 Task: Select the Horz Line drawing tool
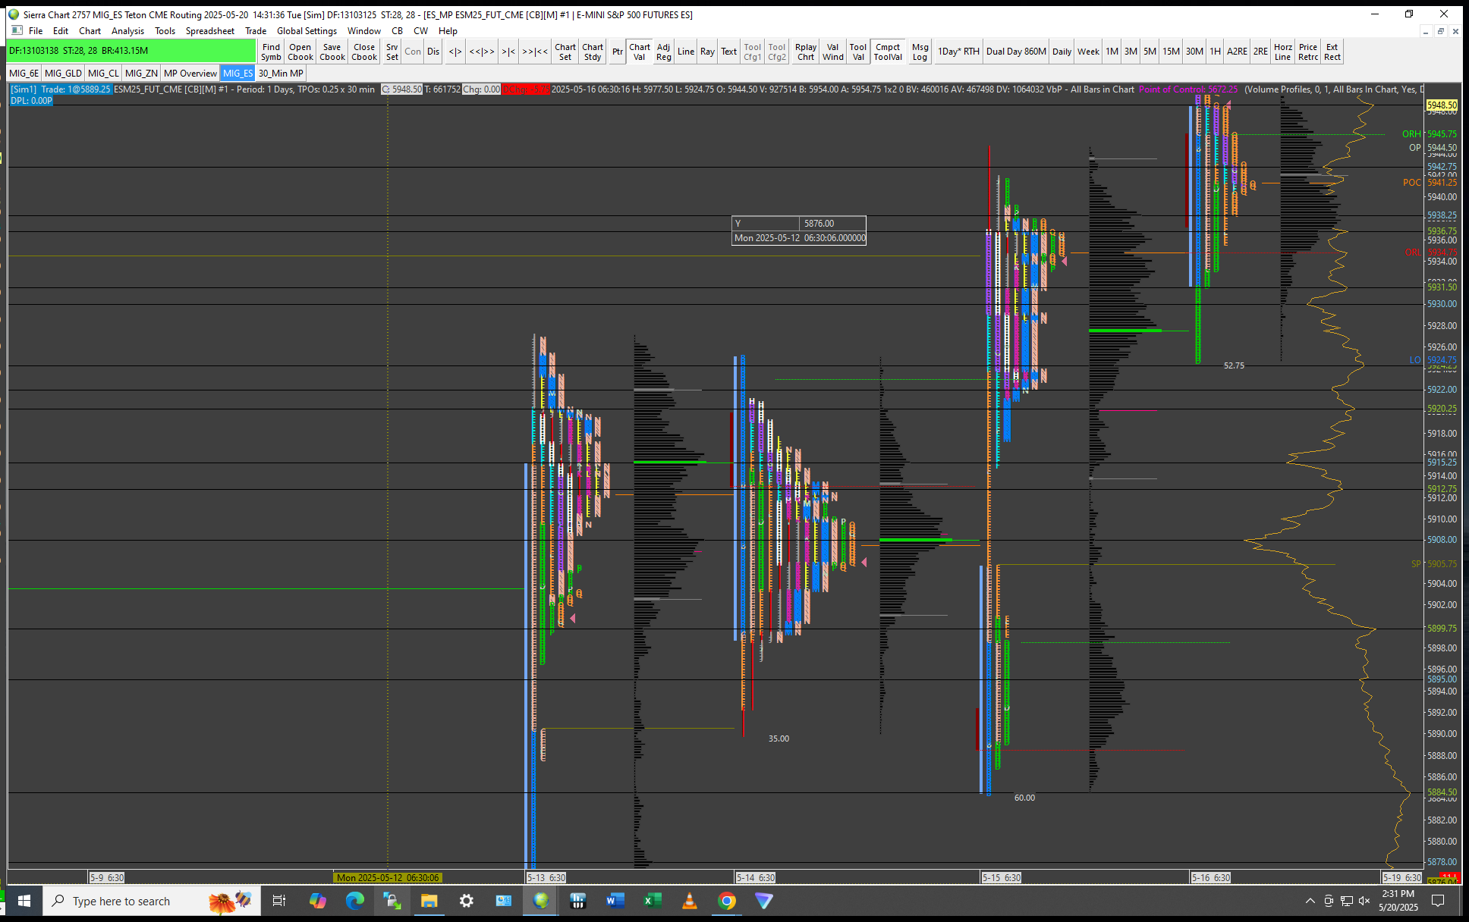click(1282, 52)
